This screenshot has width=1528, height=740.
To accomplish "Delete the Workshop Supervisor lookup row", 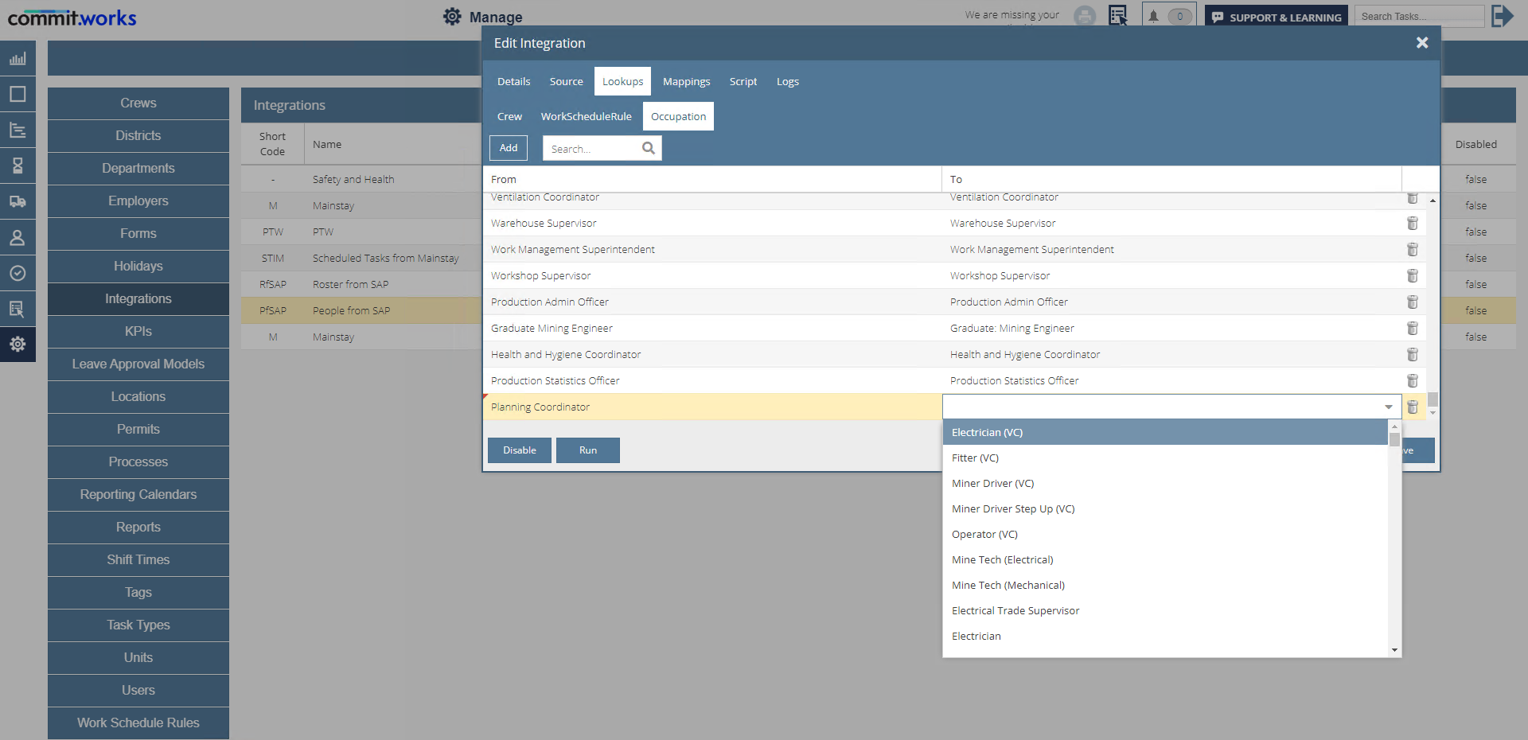I will coord(1413,276).
